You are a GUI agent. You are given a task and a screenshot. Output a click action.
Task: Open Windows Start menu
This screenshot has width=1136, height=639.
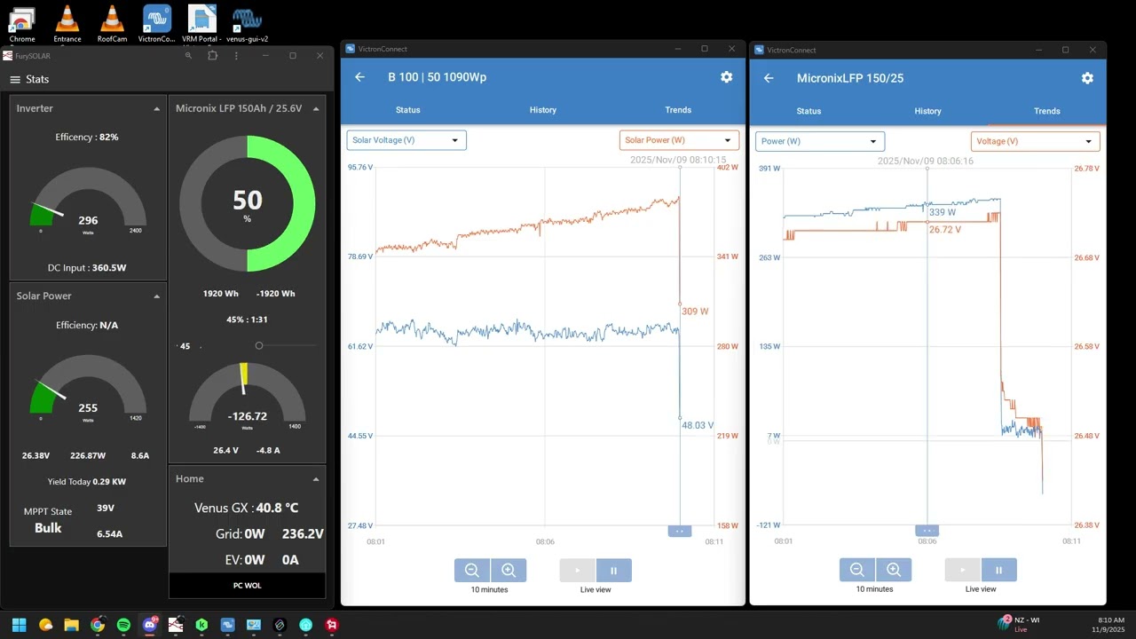point(19,625)
